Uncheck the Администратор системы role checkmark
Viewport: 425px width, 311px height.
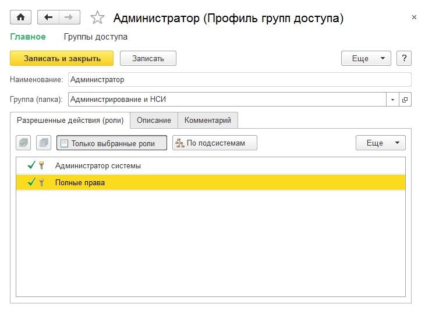coord(31,165)
